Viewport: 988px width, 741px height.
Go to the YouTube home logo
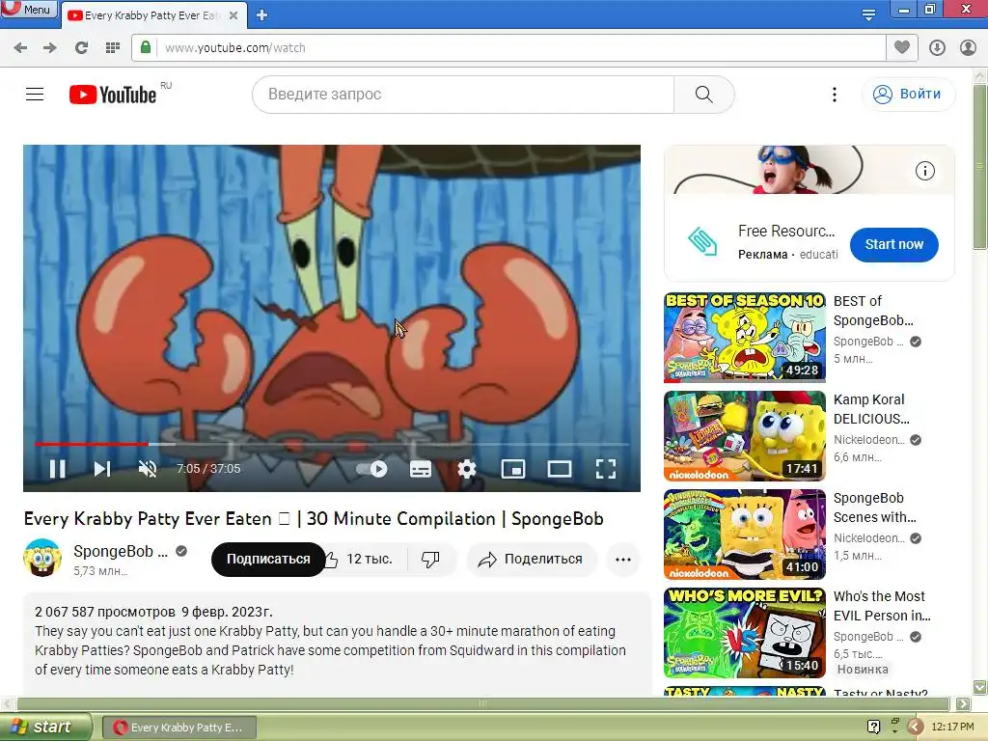(x=113, y=95)
